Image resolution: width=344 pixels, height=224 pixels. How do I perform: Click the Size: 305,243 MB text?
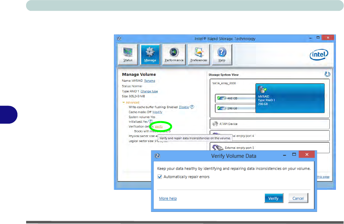pos(133,96)
